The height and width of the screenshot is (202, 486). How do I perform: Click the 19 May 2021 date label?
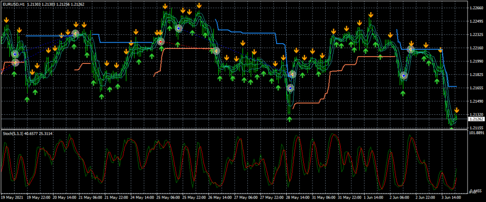[12, 198]
